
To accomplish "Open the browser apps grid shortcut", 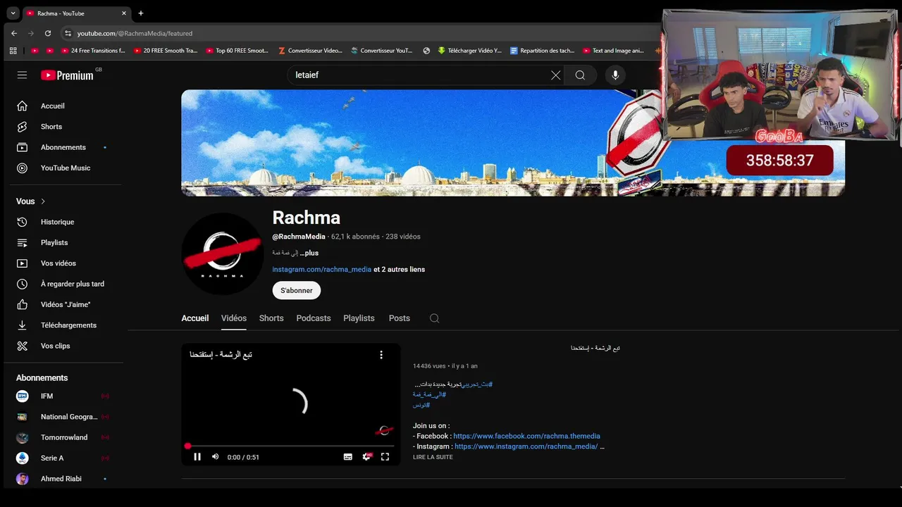I will [13, 51].
